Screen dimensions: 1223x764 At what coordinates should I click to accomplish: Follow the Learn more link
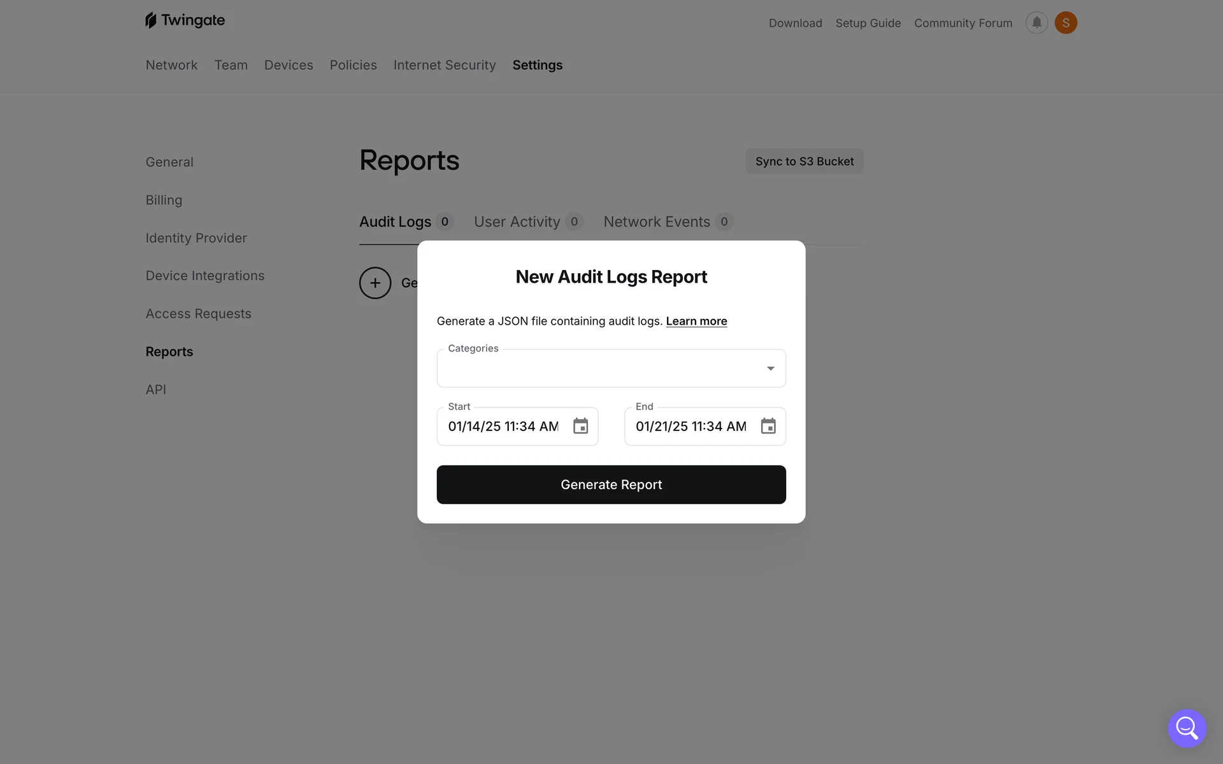click(x=696, y=322)
